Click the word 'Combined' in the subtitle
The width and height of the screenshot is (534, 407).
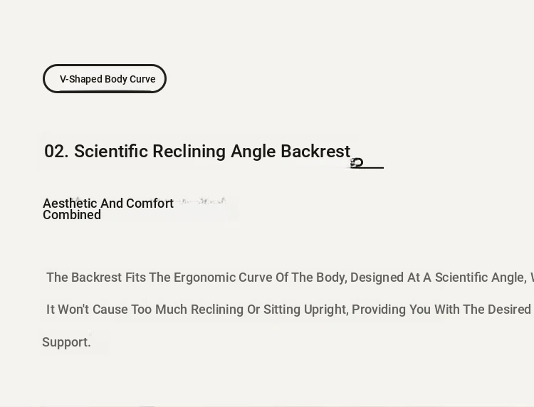[x=72, y=215]
